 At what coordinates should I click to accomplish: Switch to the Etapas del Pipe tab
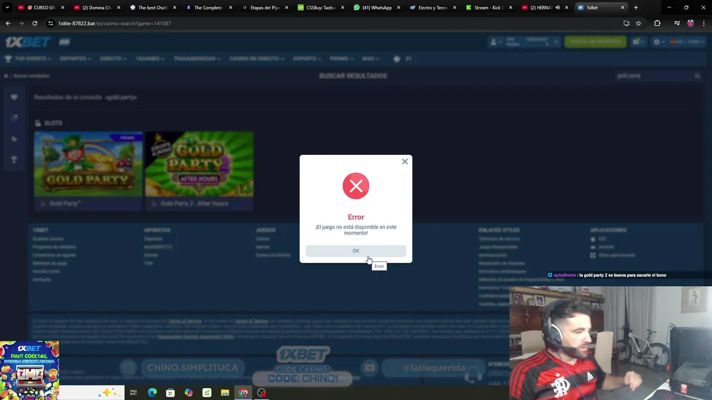click(x=265, y=8)
